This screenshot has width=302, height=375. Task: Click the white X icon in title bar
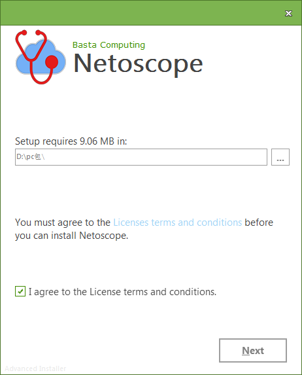(x=289, y=13)
